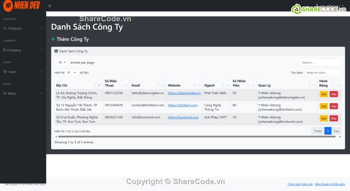Click the News newspaper icon
The height and width of the screenshot is (191, 350).
pyautogui.click(x=5, y=93)
